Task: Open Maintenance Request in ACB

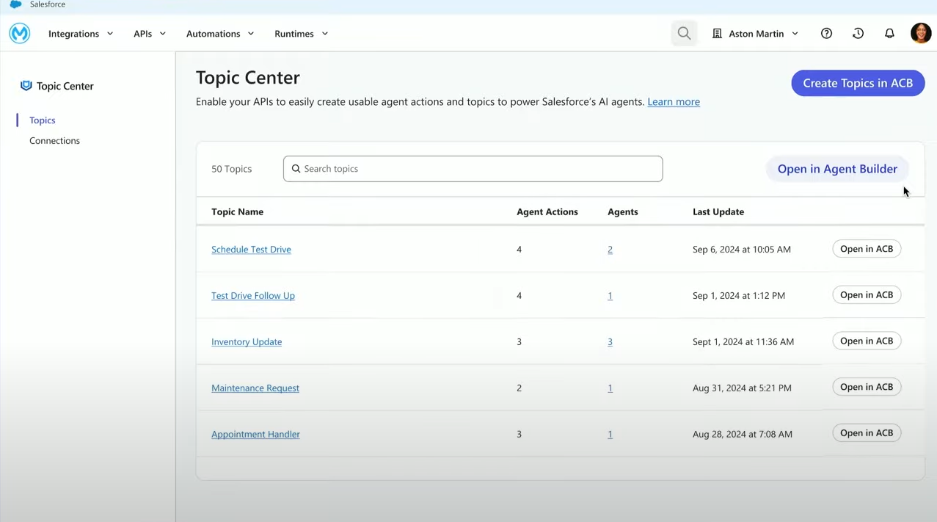Action: [867, 387]
